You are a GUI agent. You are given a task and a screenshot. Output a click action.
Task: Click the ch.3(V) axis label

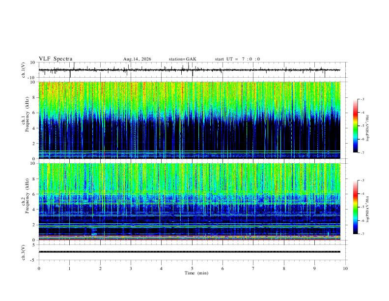[x=24, y=253]
